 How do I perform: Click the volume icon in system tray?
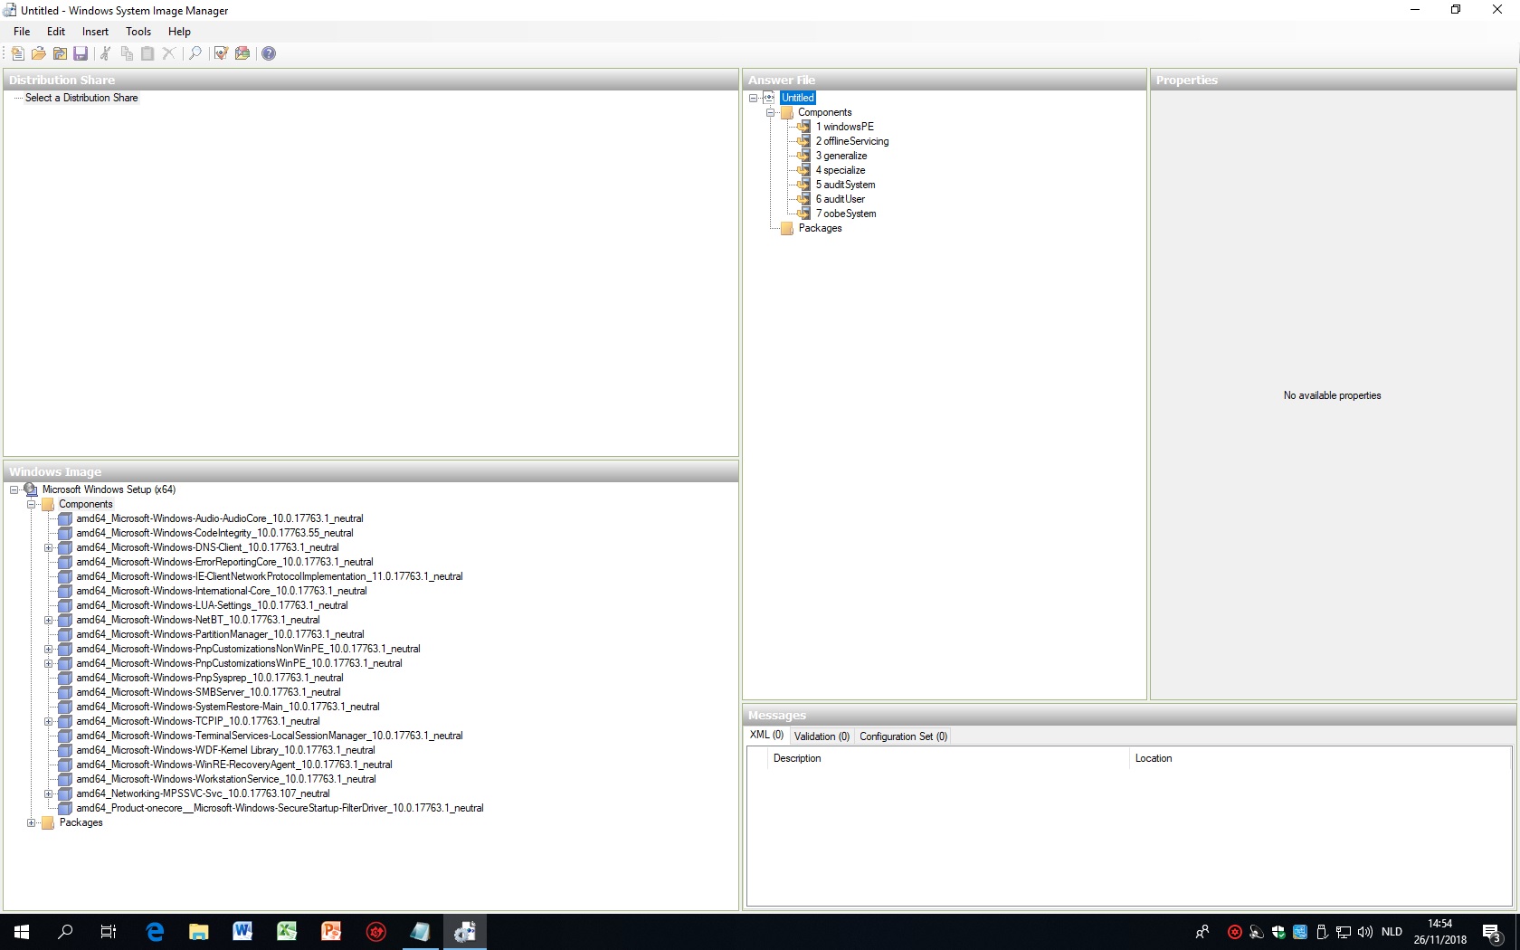coord(1365,932)
